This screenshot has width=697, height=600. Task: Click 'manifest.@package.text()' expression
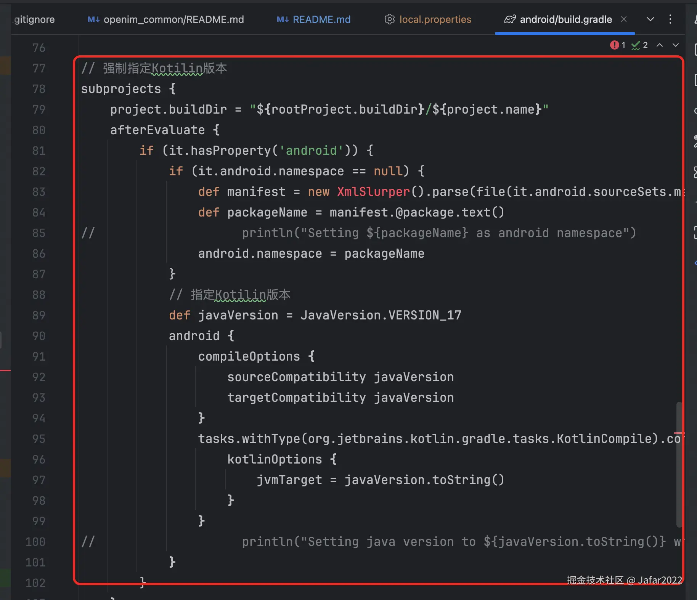pos(417,212)
